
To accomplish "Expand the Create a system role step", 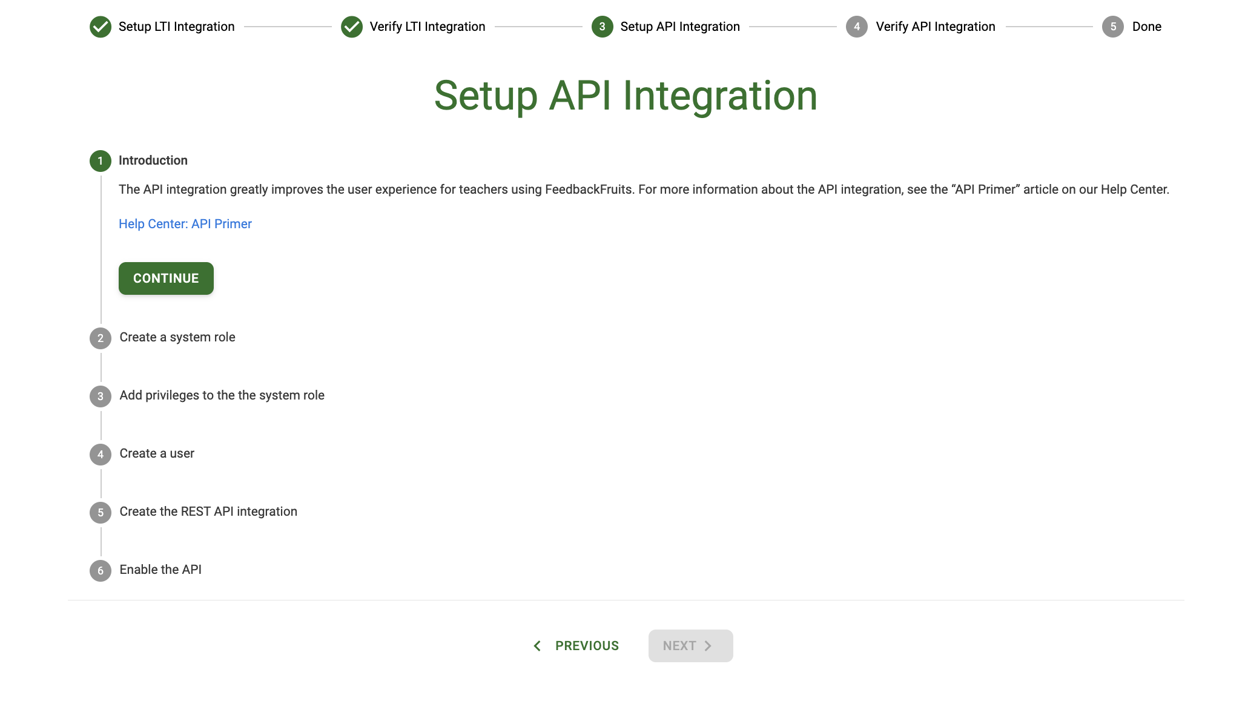I will click(177, 337).
